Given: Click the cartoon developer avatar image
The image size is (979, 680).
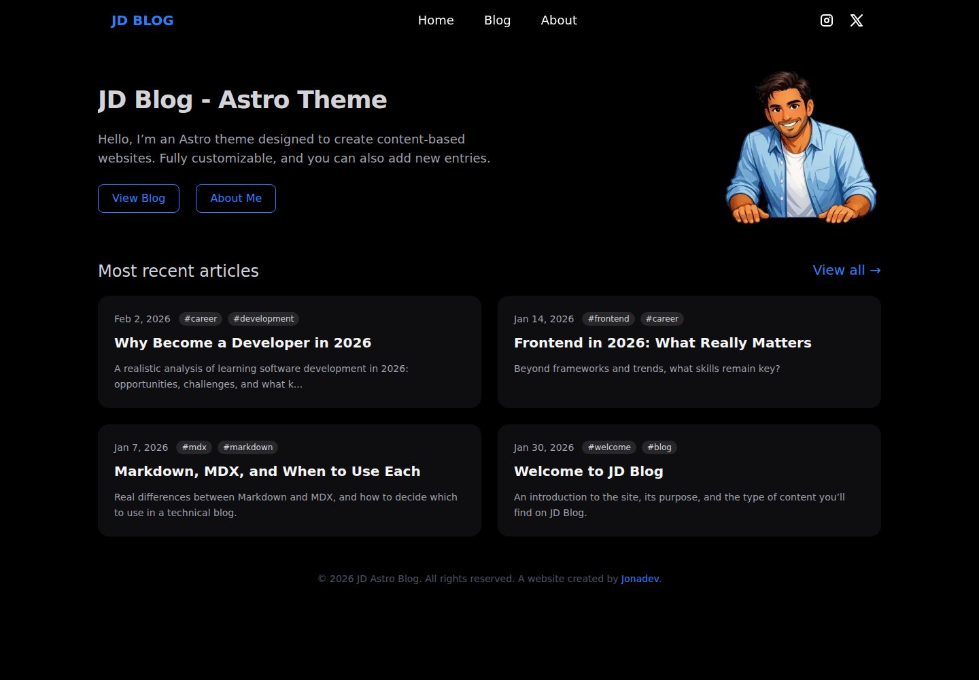Looking at the screenshot, I should [x=801, y=147].
